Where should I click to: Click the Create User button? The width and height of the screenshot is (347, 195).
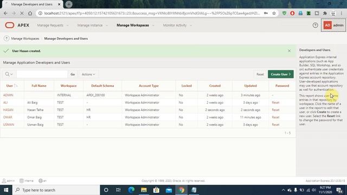tap(281, 74)
